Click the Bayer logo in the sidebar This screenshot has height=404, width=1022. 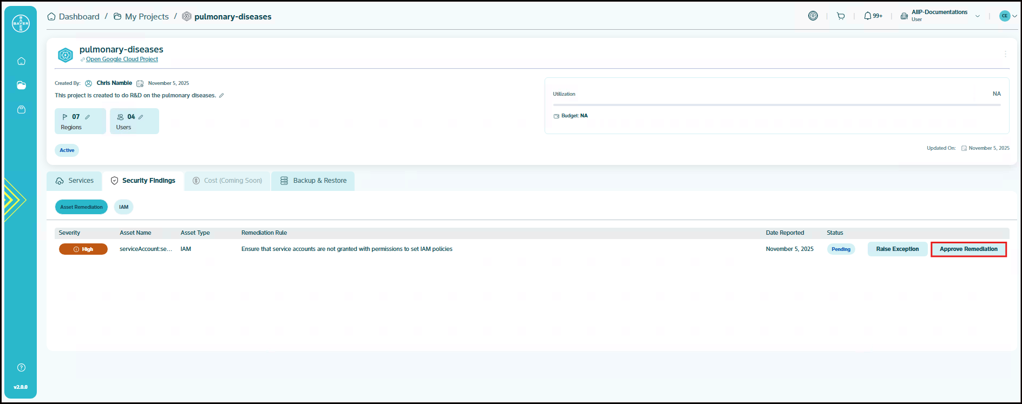tap(21, 23)
